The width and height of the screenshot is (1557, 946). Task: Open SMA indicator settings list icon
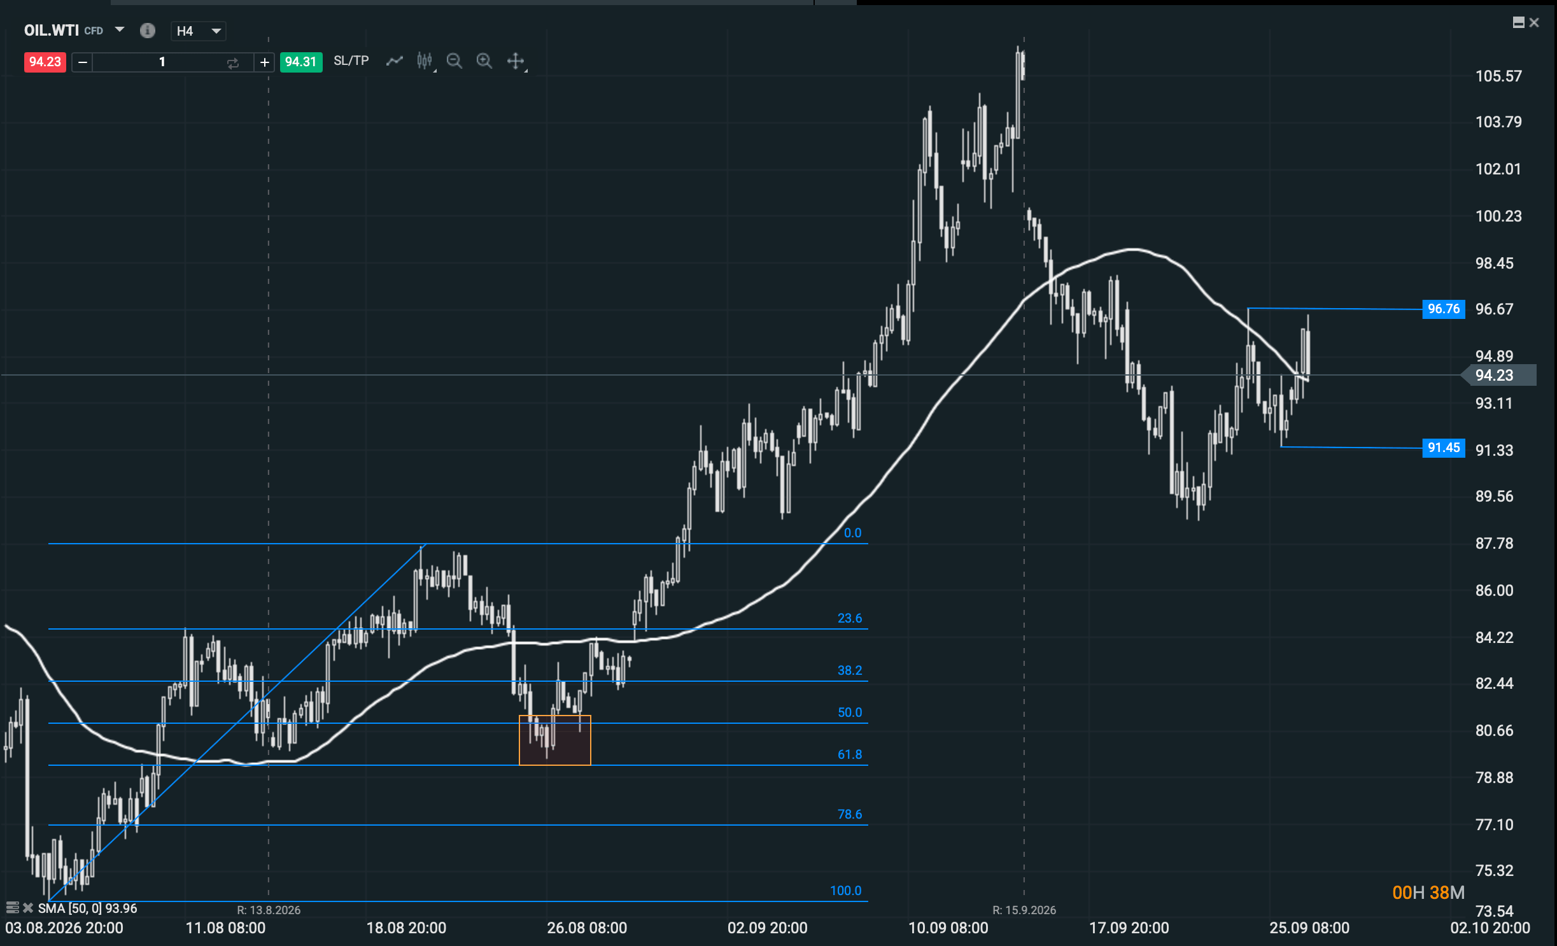point(11,908)
